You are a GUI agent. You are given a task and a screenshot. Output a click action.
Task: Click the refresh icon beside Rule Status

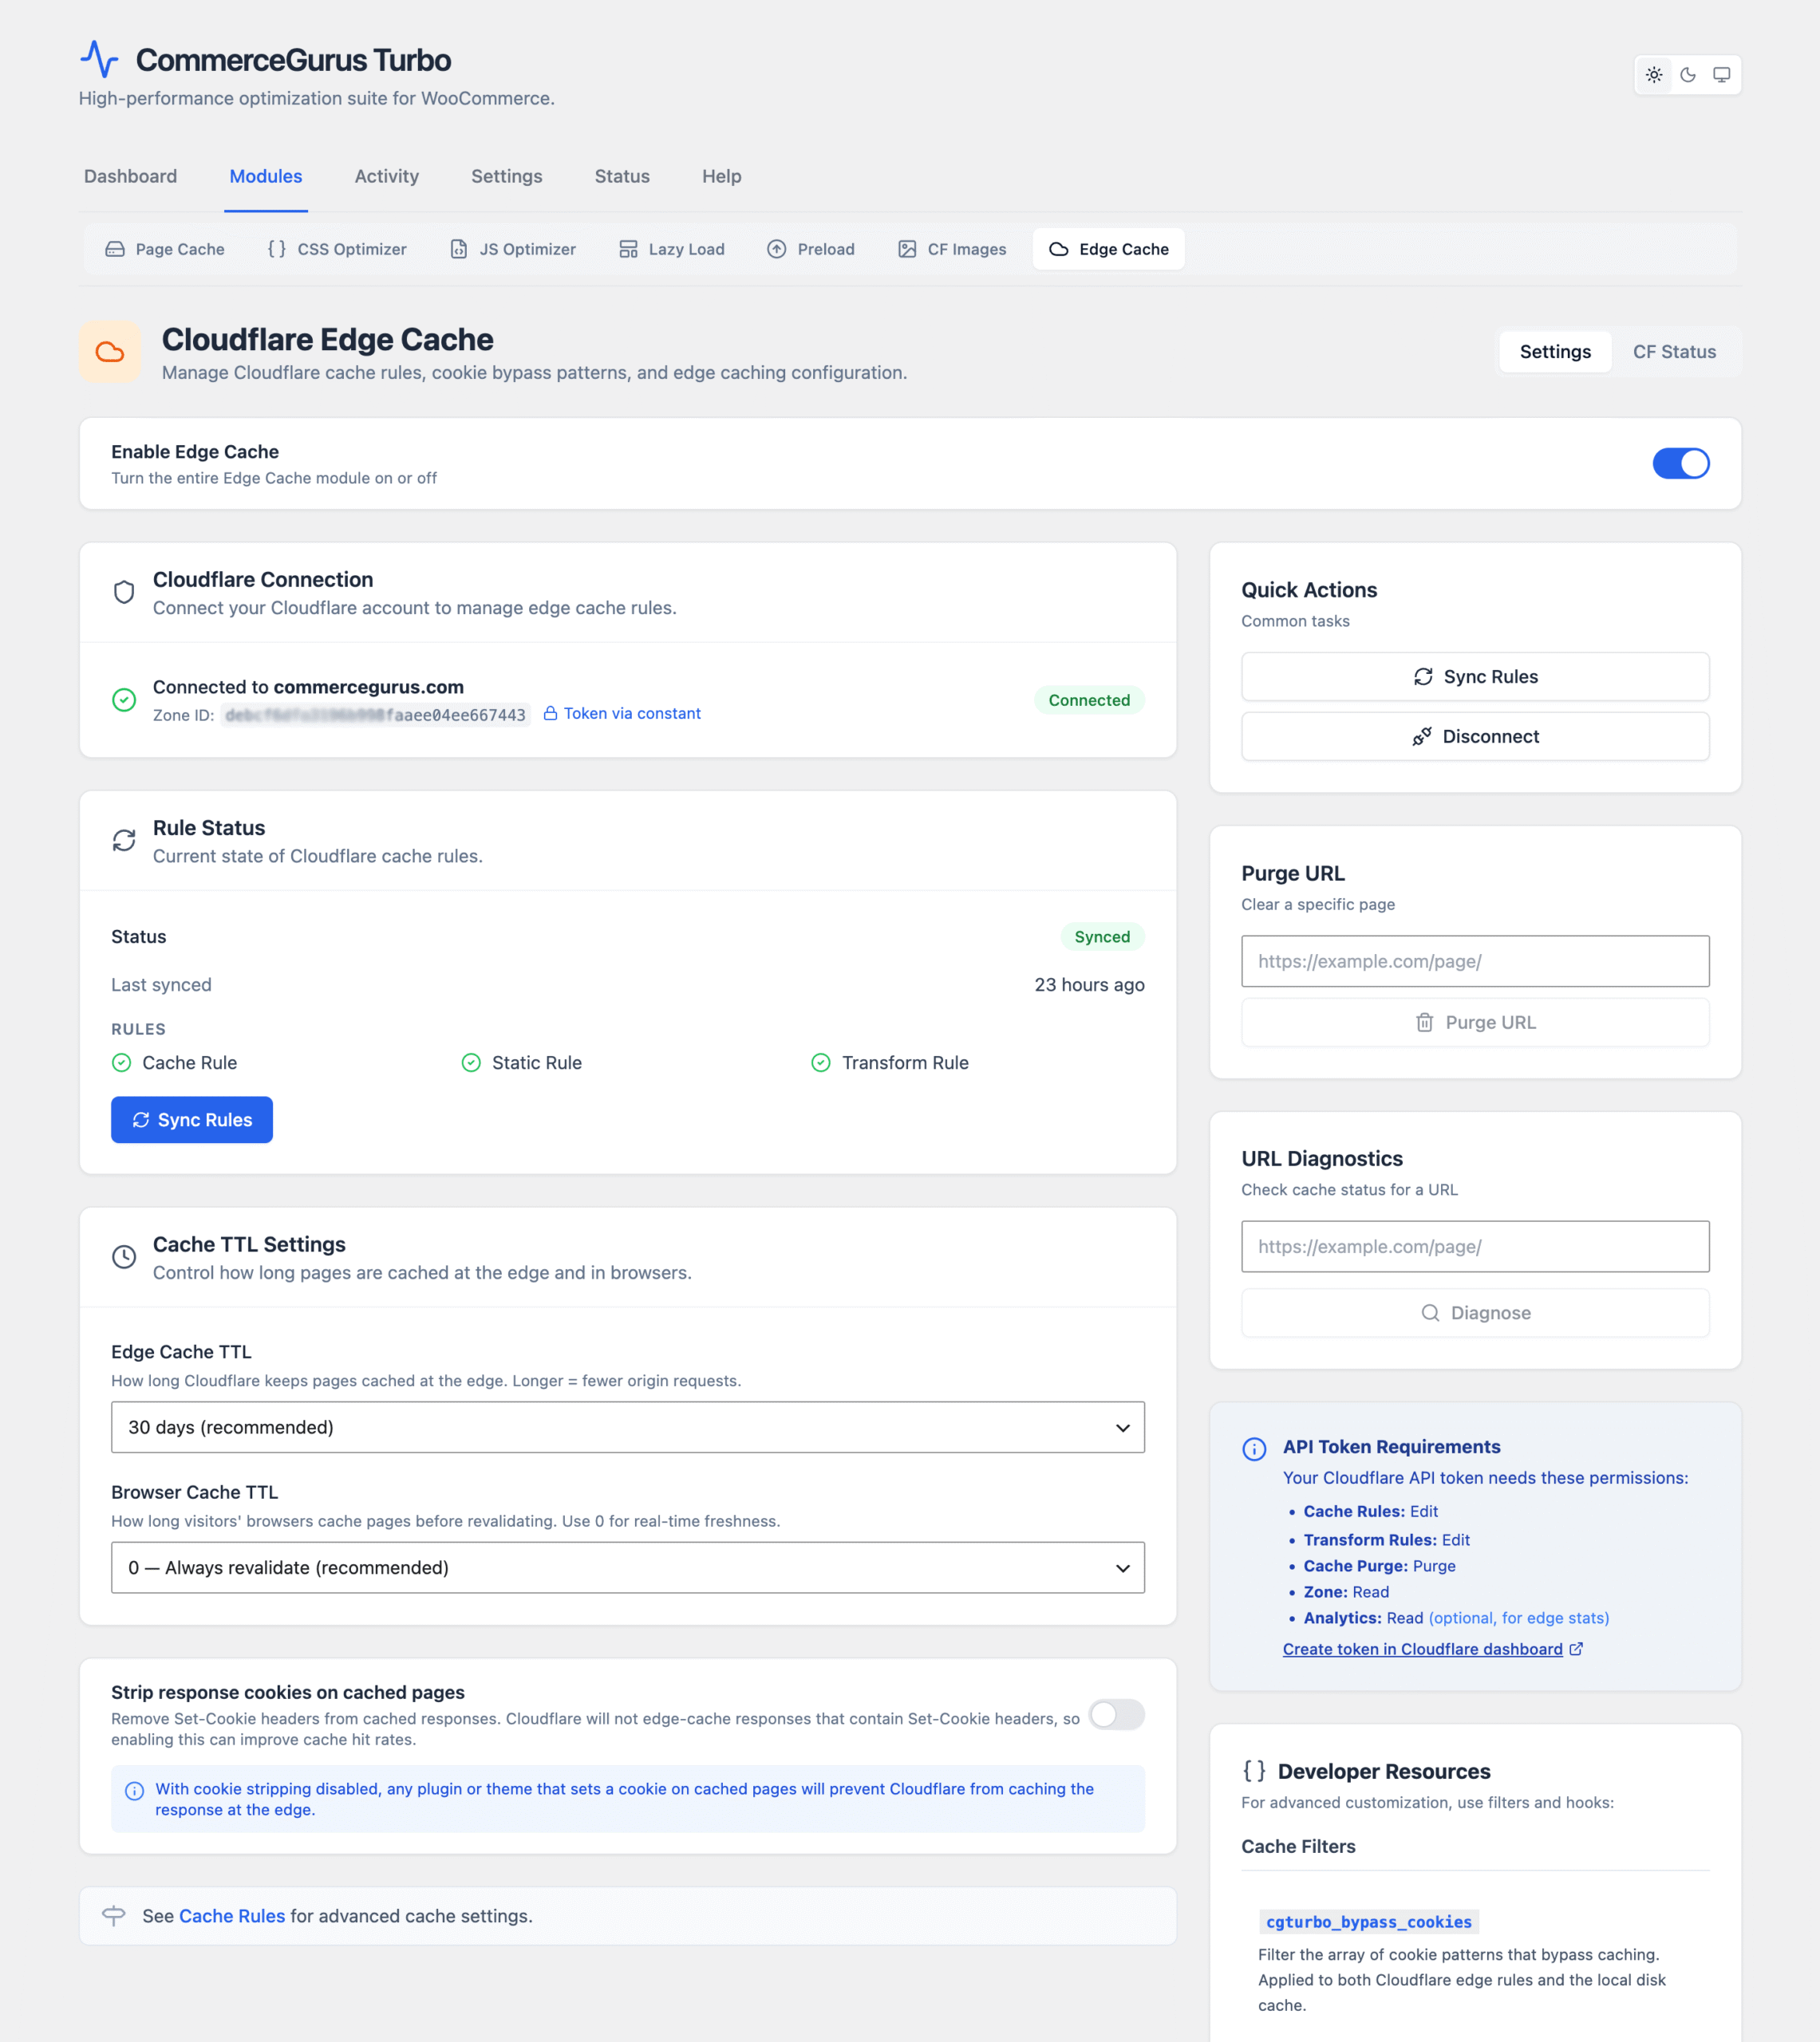pos(124,841)
